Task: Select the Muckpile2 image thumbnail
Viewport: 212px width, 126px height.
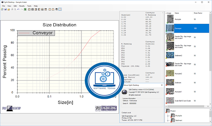Action: tap(170, 73)
